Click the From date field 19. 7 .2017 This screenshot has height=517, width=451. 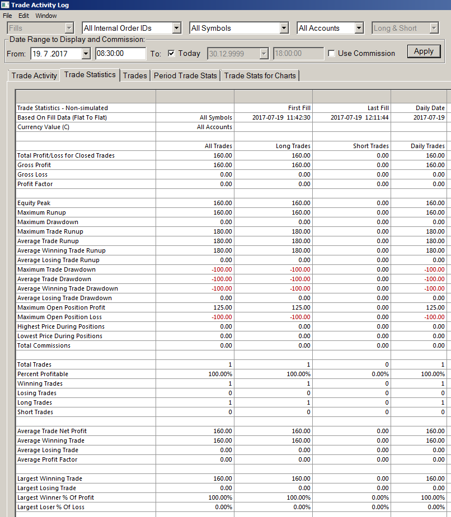point(57,54)
